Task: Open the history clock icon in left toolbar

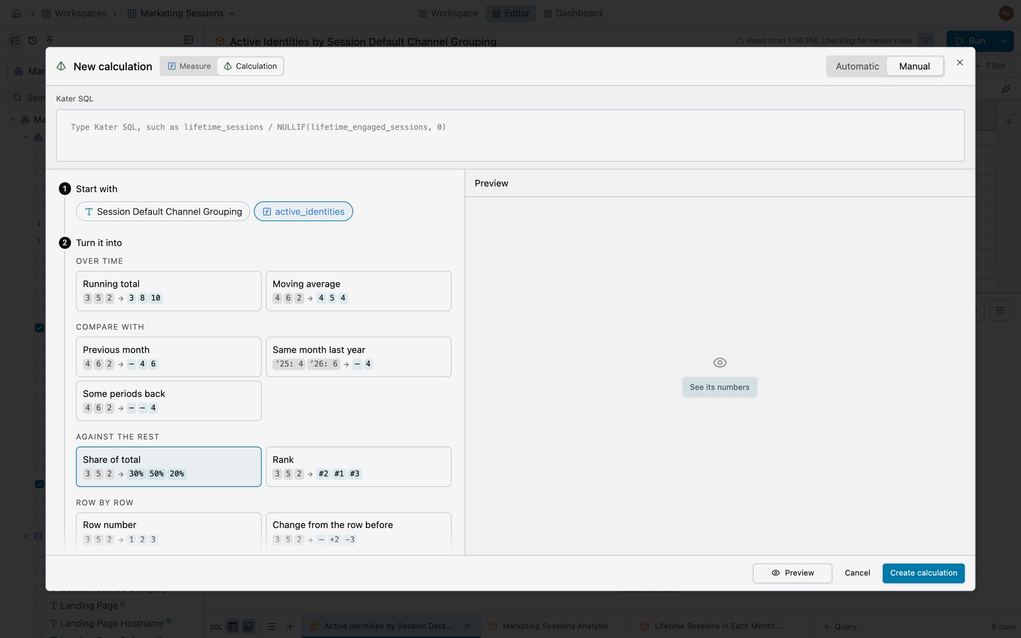Action: point(32,40)
